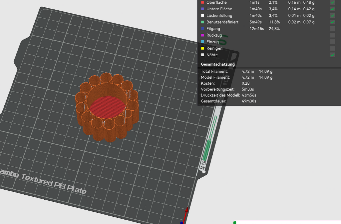Hide Nähte via its checkbox
The height and width of the screenshot is (224, 341).
[x=333, y=55]
